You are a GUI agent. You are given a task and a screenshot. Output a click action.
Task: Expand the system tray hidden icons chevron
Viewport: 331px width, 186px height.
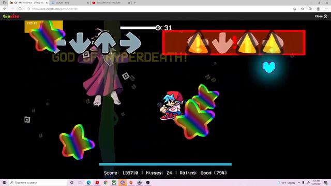(x=299, y=183)
